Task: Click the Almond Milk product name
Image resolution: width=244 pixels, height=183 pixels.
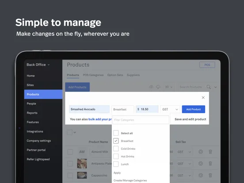Action: pos(99,152)
